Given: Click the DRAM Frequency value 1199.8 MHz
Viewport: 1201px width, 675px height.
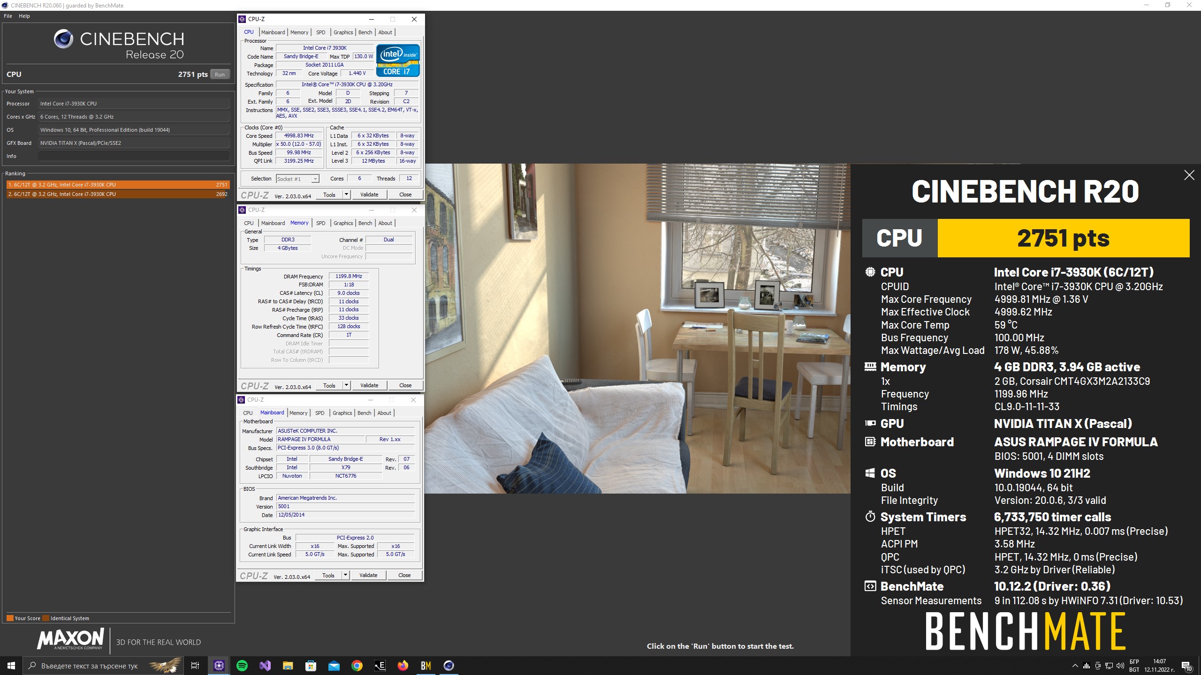Looking at the screenshot, I should click(349, 276).
